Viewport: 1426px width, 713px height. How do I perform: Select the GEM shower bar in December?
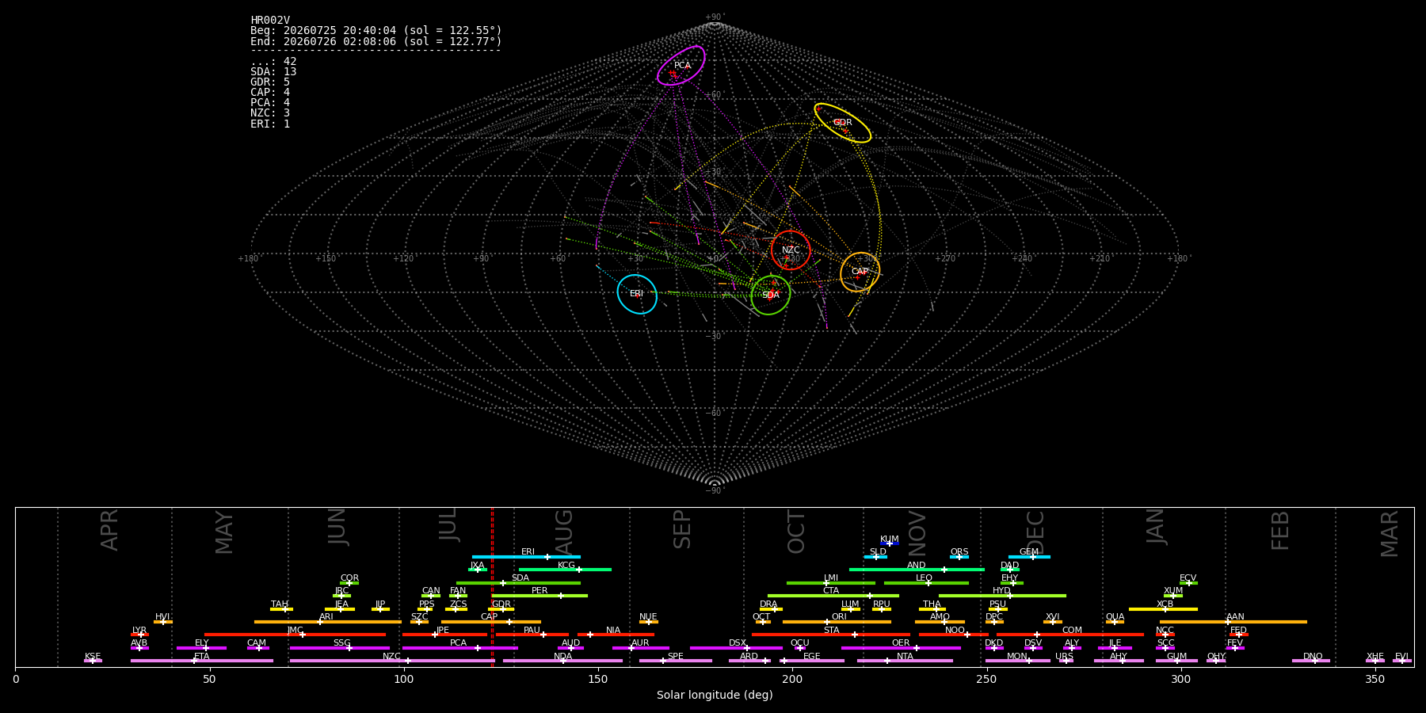(1029, 557)
